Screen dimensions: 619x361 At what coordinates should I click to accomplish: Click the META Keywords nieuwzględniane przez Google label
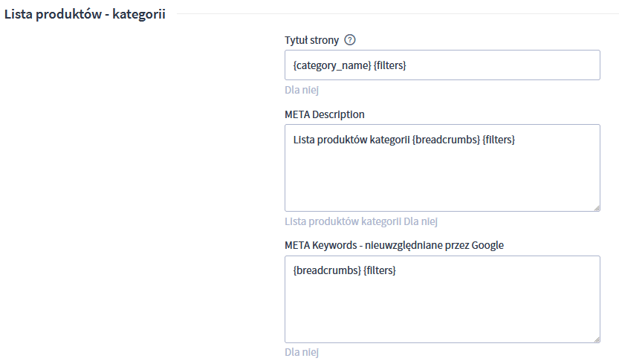(394, 245)
